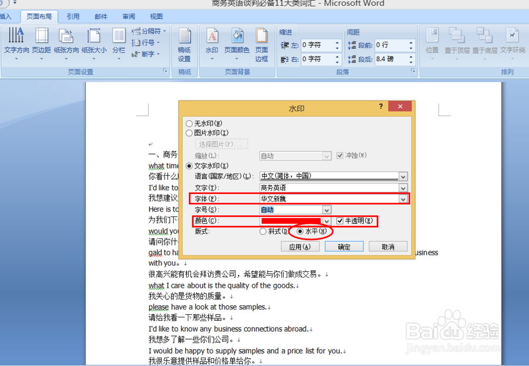
Task: Open the 断字 hyphenation menu
Action: coord(146,54)
